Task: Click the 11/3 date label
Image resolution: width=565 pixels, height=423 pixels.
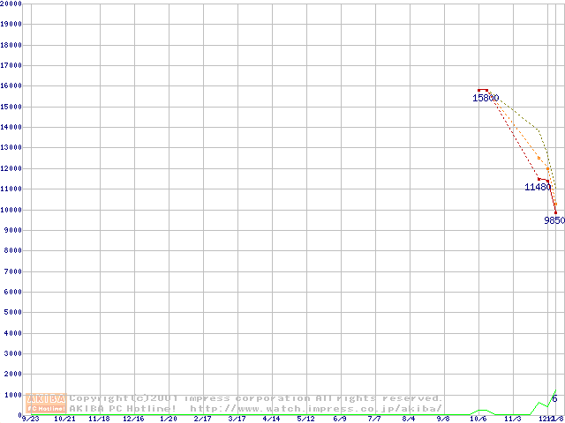Action: click(512, 419)
